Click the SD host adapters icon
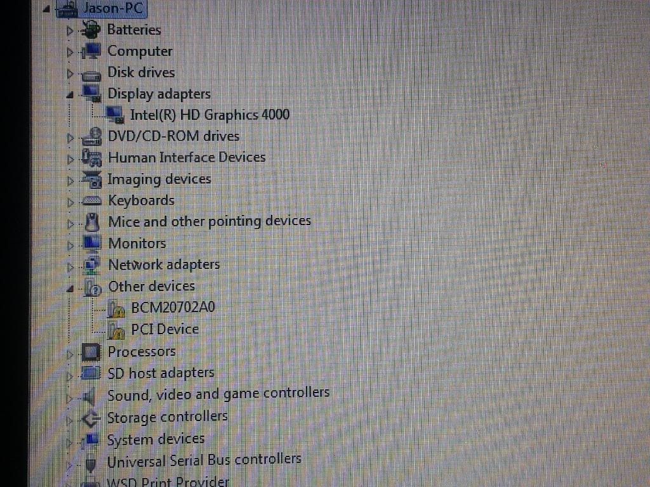This screenshot has height=487, width=650. (x=91, y=373)
